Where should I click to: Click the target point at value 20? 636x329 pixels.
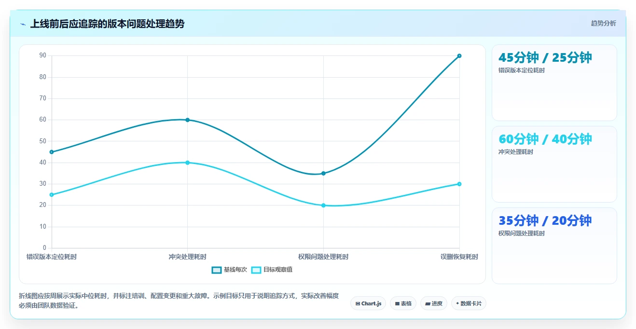323,205
